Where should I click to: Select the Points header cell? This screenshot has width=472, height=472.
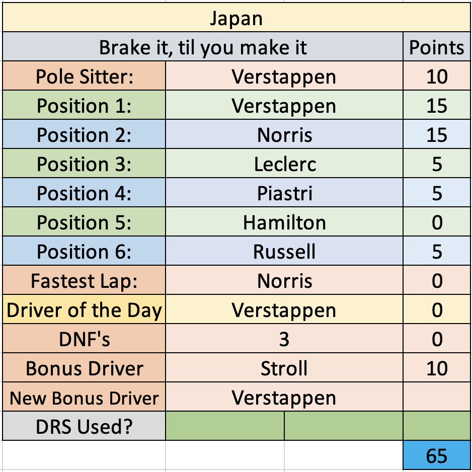(437, 46)
